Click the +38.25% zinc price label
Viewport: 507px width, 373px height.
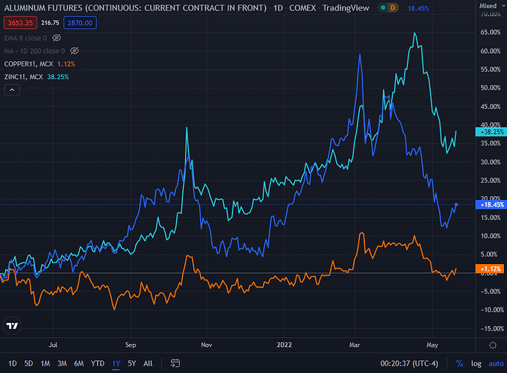click(x=490, y=132)
